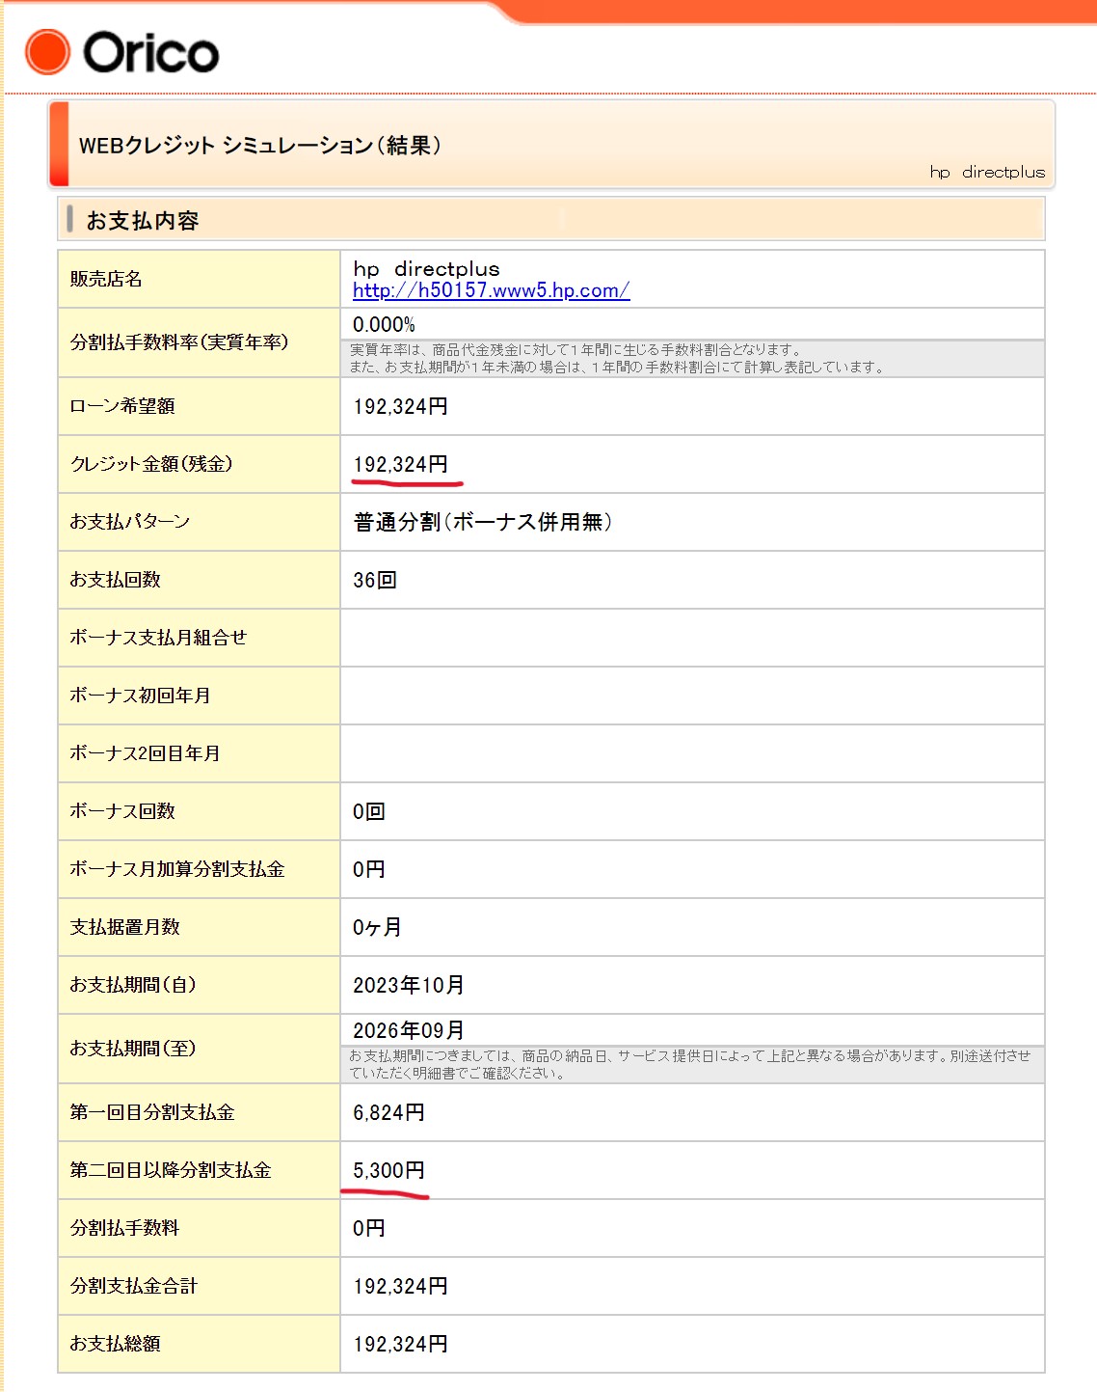Select 192,324円 in the 分割支払金合計 row

(400, 1286)
